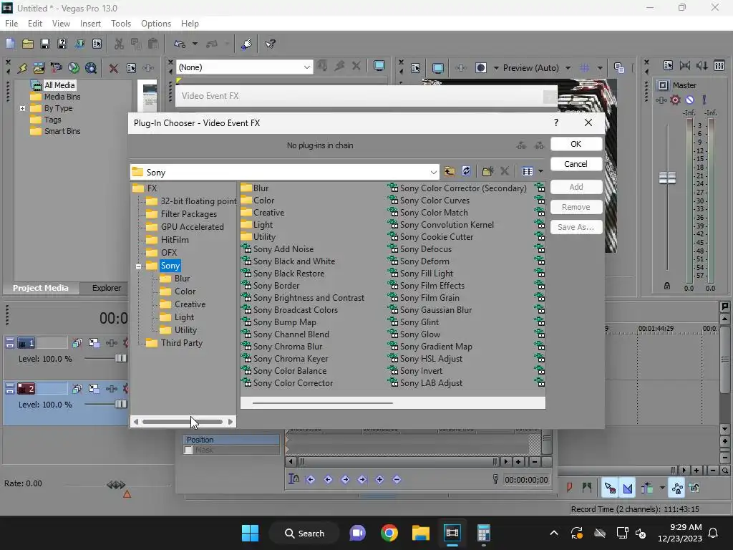Toggle Lock Envelopes to Events icon
Image resolution: width=733 pixels, height=550 pixels.
[677, 488]
